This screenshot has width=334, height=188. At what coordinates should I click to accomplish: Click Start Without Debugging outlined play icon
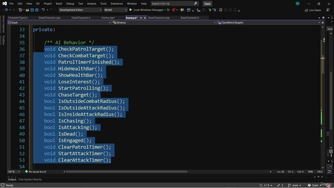tap(169, 10)
